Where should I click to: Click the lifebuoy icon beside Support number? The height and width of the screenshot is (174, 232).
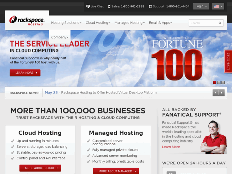click(x=150, y=6)
